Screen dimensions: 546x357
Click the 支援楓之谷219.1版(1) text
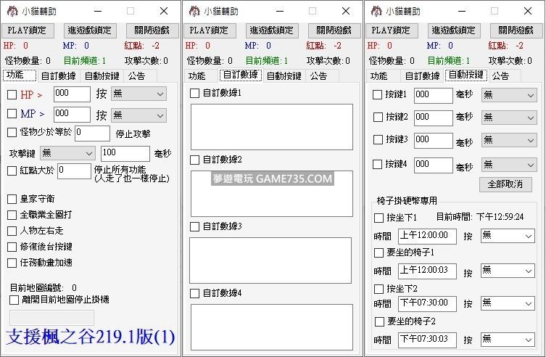tap(91, 337)
